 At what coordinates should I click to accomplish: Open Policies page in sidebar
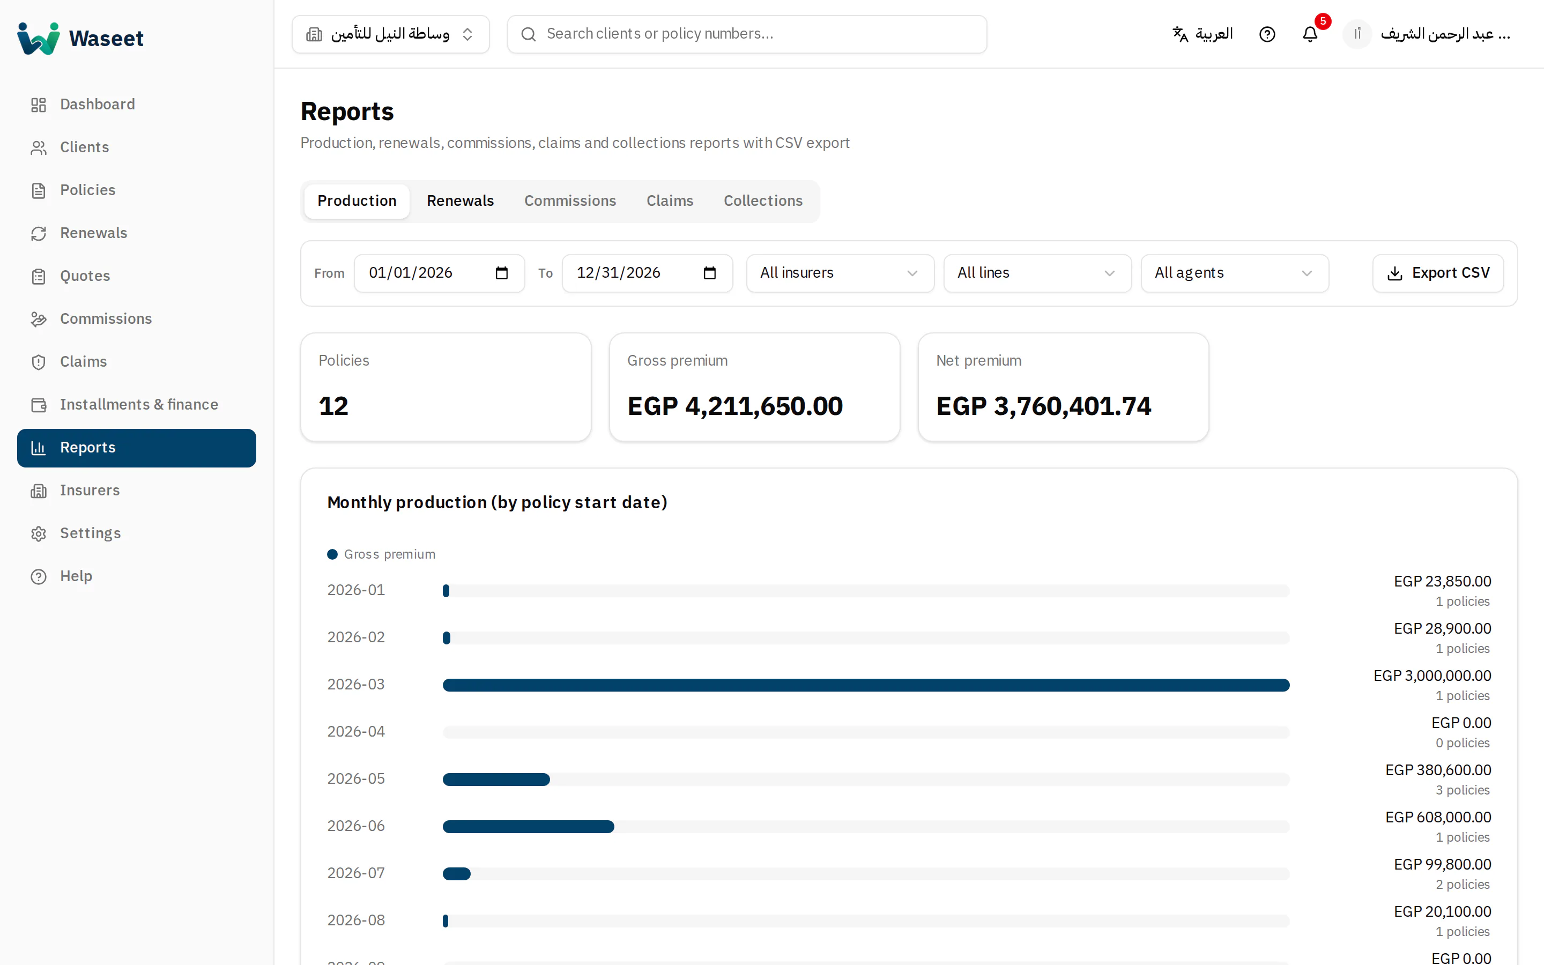137,190
